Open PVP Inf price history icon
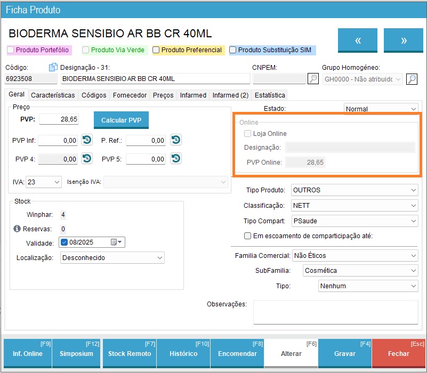 (x=87, y=140)
